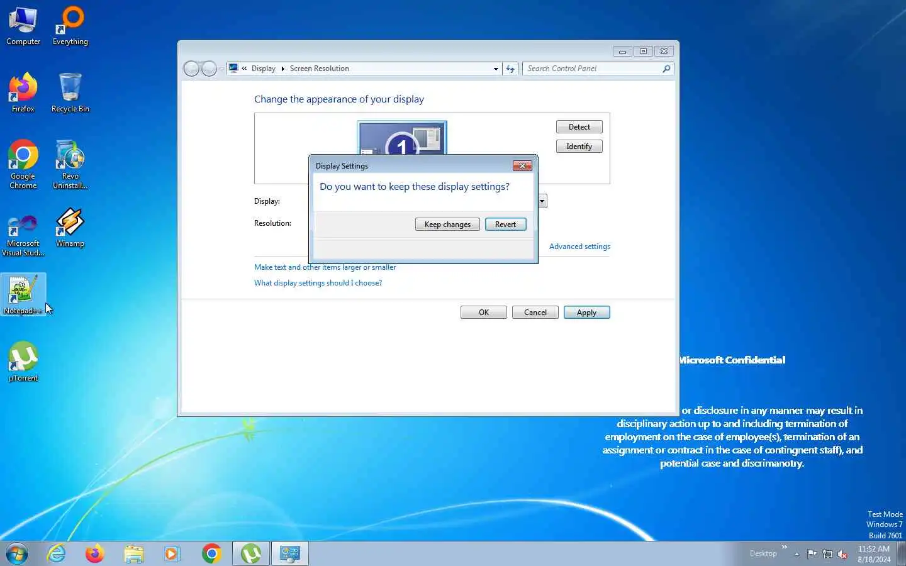Viewport: 906px width, 566px height.
Task: Click the Detect button
Action: [x=579, y=127]
